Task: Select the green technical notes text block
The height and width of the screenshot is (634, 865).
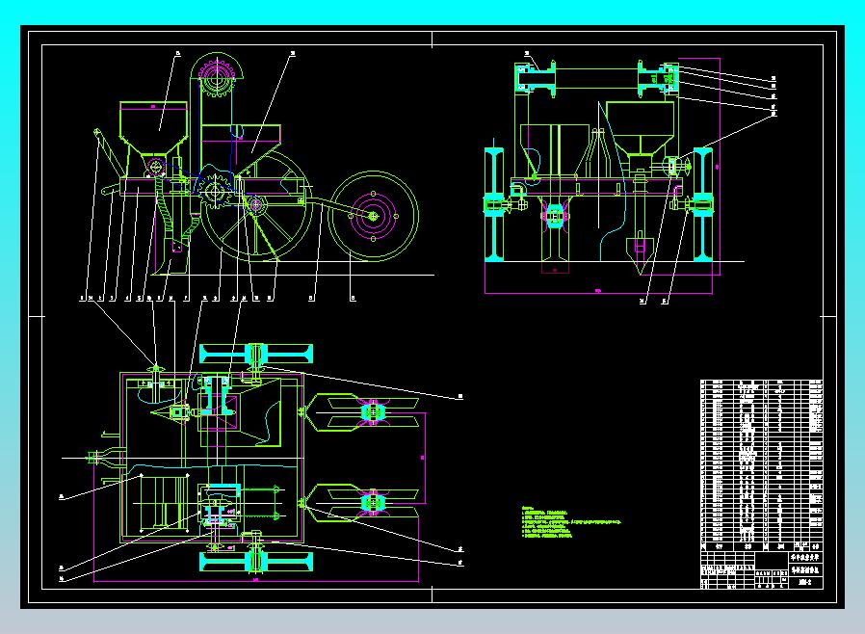Action: click(571, 521)
